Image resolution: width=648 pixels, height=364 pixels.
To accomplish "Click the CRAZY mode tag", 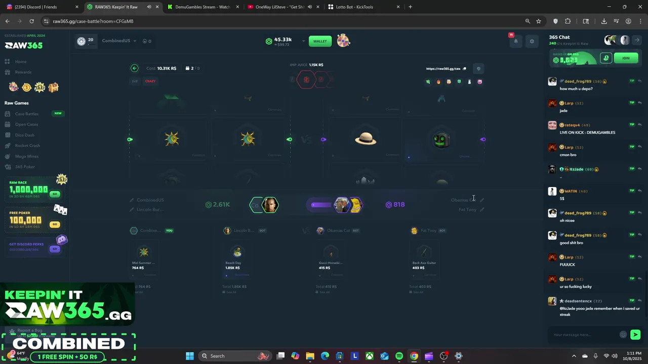I will click(x=150, y=81).
